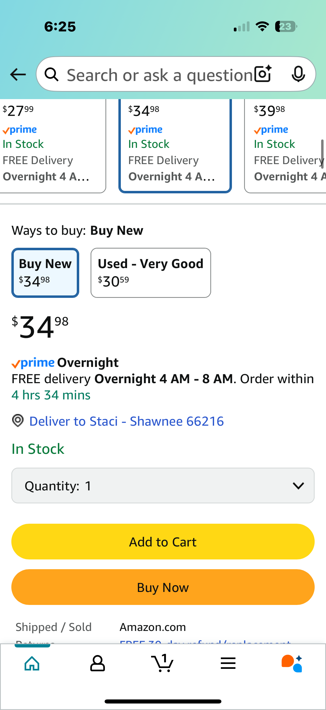
Task: Choose the $27.99 variant card
Action: (53, 146)
